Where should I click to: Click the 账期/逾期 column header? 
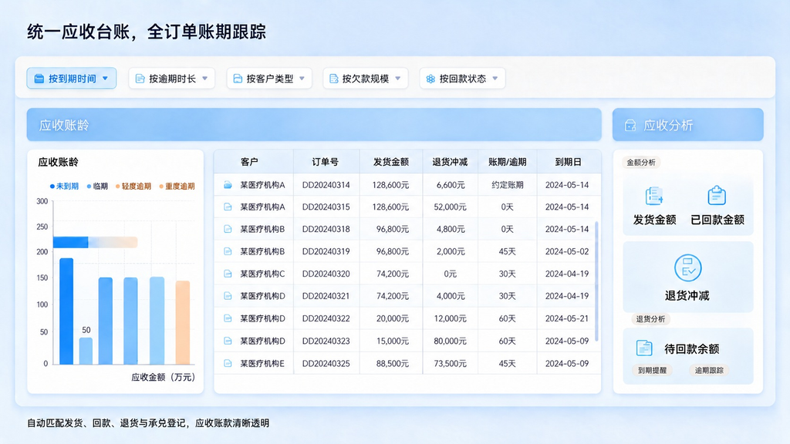pos(508,162)
